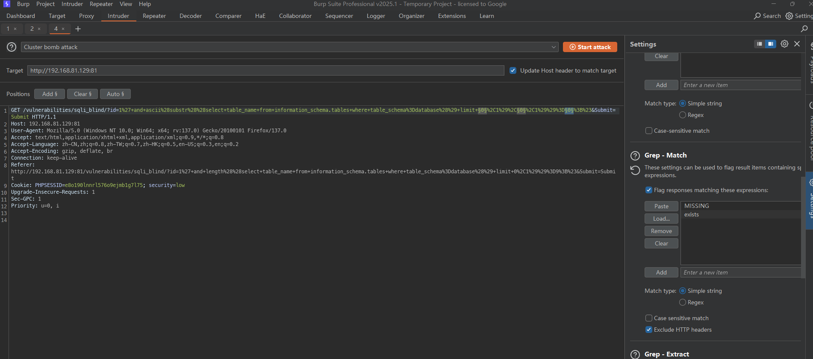Enable Case sensitive match in Grep - Match

point(649,318)
